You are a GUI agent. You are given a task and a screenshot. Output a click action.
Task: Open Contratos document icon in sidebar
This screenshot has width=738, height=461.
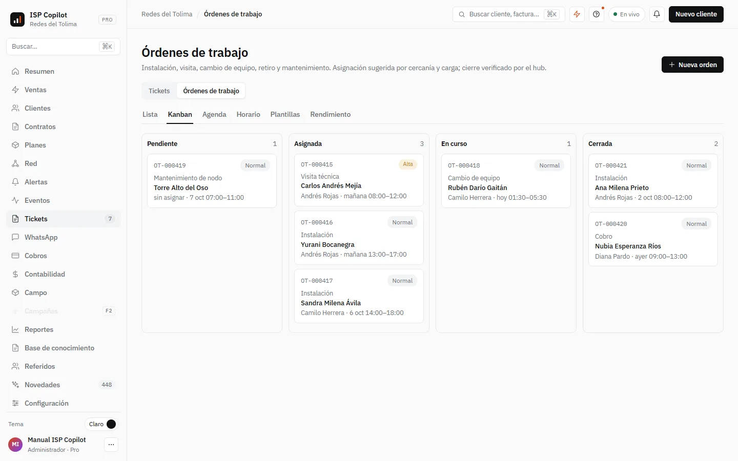coord(15,127)
